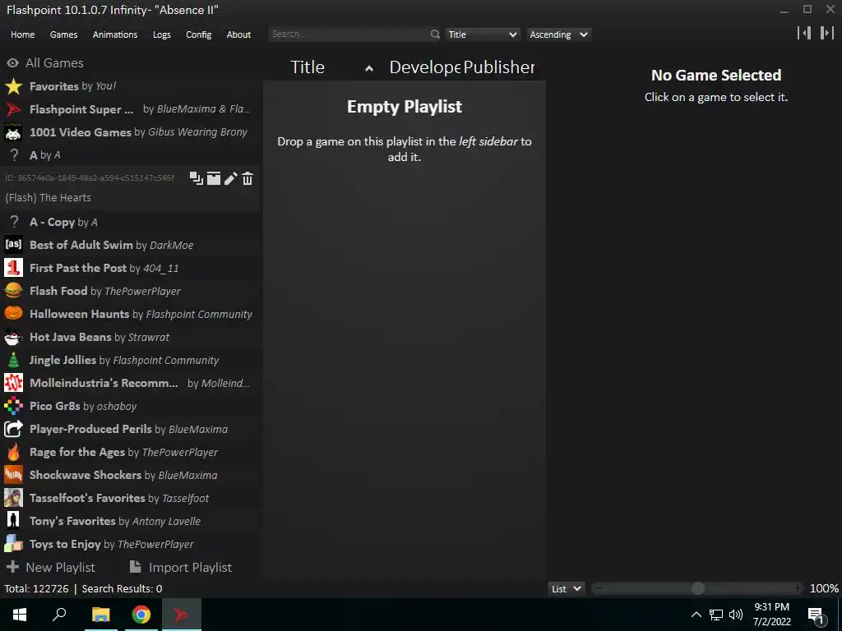Toggle the left sidebar visibility icon

804,33
